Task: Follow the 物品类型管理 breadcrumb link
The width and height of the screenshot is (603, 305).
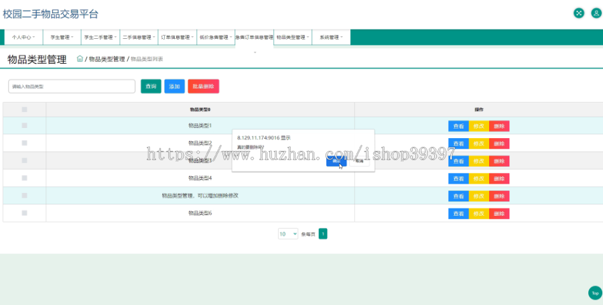Action: tap(107, 59)
